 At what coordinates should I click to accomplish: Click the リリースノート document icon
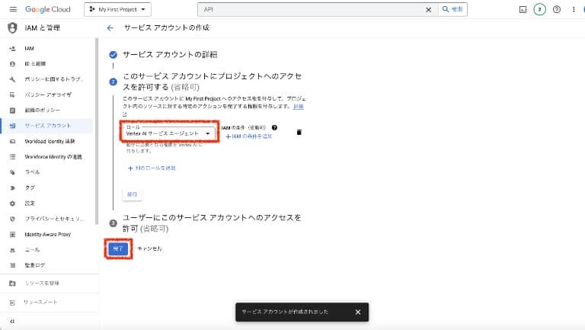tap(12, 303)
